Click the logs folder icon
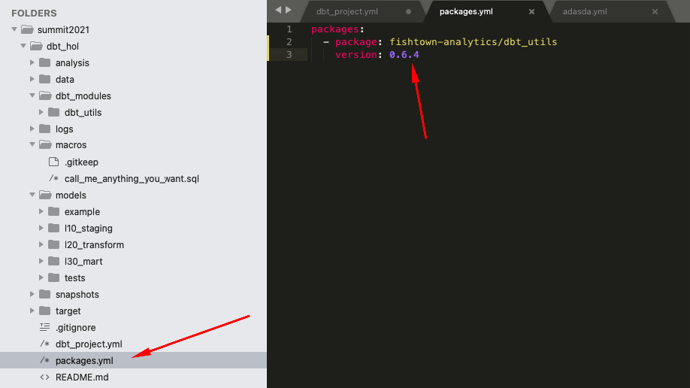The image size is (690, 388). click(45, 129)
